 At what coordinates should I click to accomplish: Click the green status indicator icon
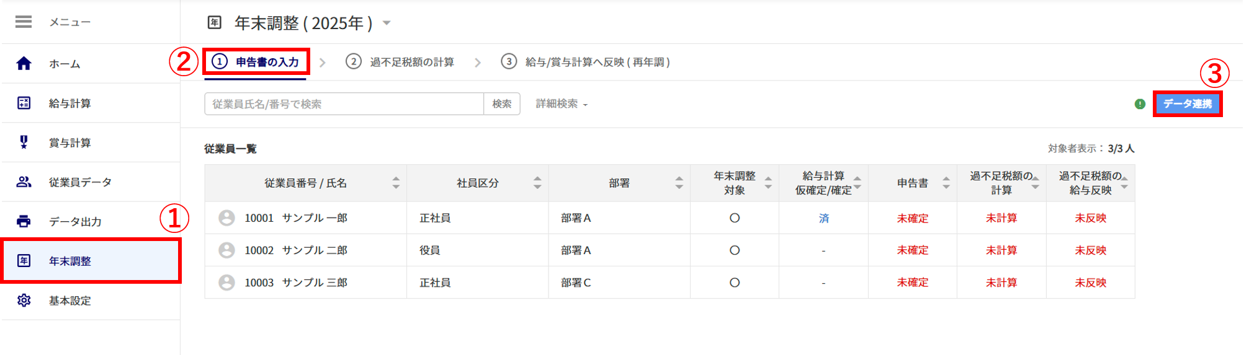[1140, 104]
